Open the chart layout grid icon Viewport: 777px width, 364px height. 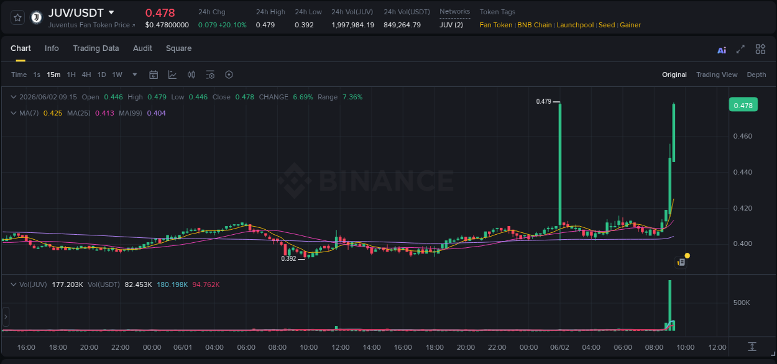pos(760,49)
